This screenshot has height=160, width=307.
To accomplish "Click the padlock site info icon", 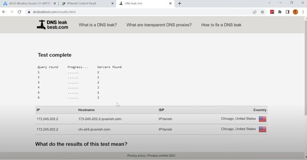I will [x=29, y=12].
